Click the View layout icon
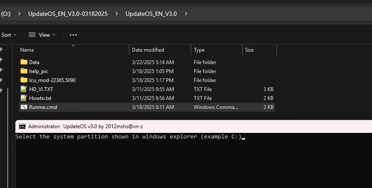The height and width of the screenshot is (188, 372). pyautogui.click(x=32, y=35)
